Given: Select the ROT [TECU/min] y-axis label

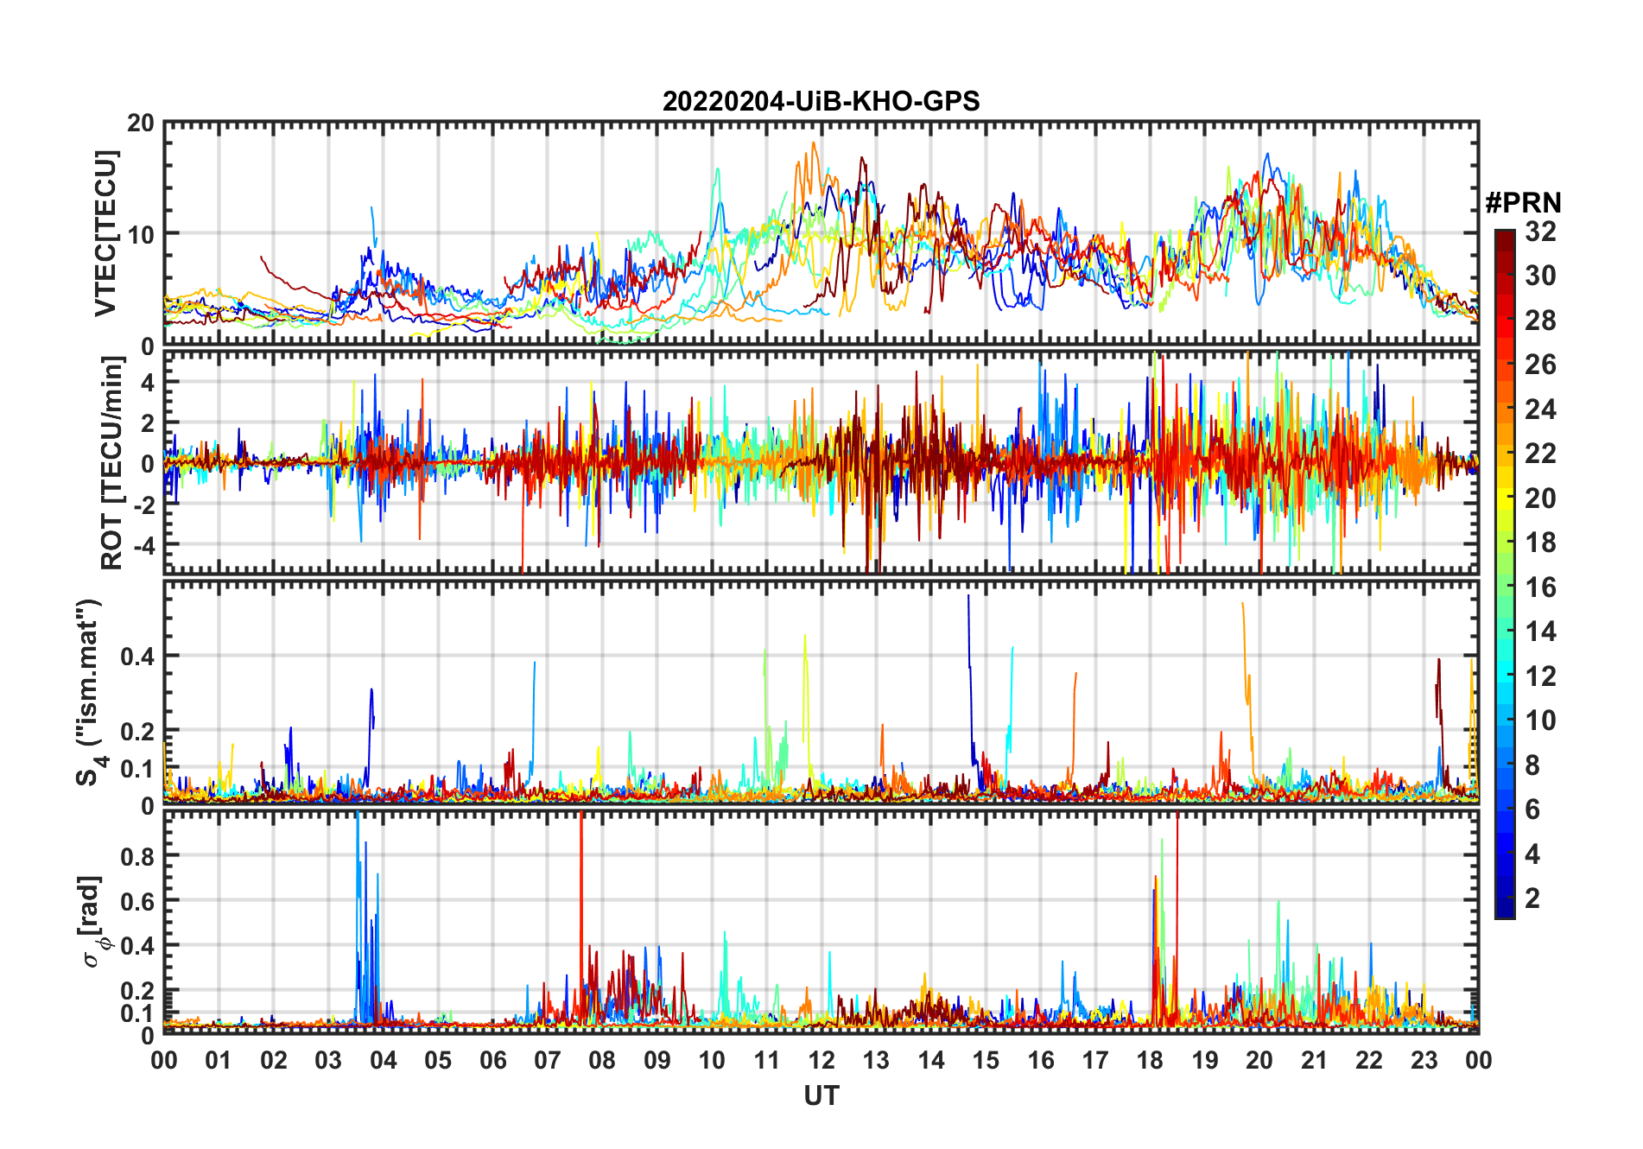Looking at the screenshot, I should click(x=111, y=463).
